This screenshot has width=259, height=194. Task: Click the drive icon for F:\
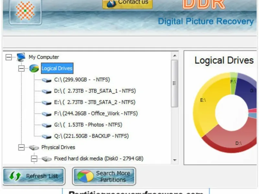click(47, 114)
